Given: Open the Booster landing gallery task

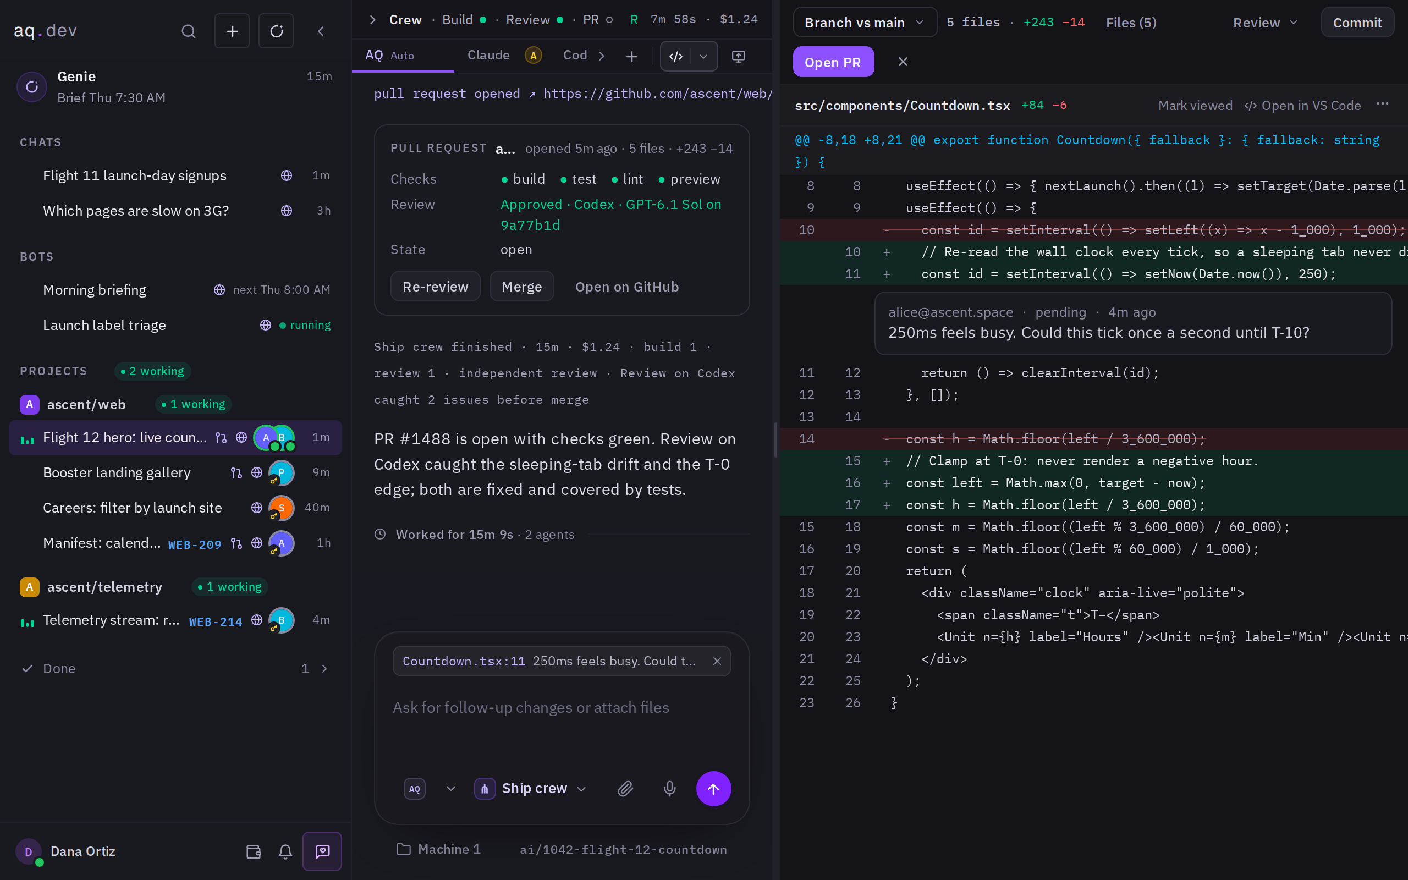Looking at the screenshot, I should pos(175,472).
